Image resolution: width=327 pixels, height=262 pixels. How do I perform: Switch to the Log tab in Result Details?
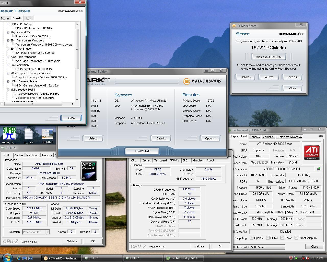[29, 18]
